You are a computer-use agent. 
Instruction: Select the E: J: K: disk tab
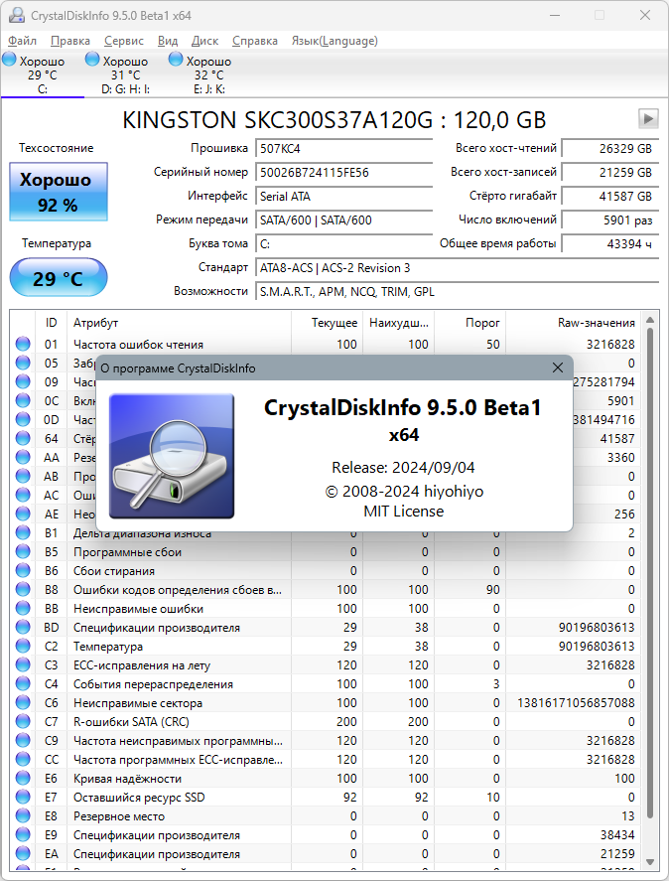209,74
